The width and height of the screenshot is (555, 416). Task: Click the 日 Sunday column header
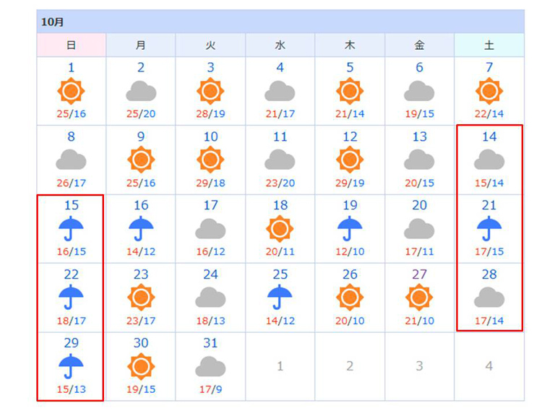point(71,45)
